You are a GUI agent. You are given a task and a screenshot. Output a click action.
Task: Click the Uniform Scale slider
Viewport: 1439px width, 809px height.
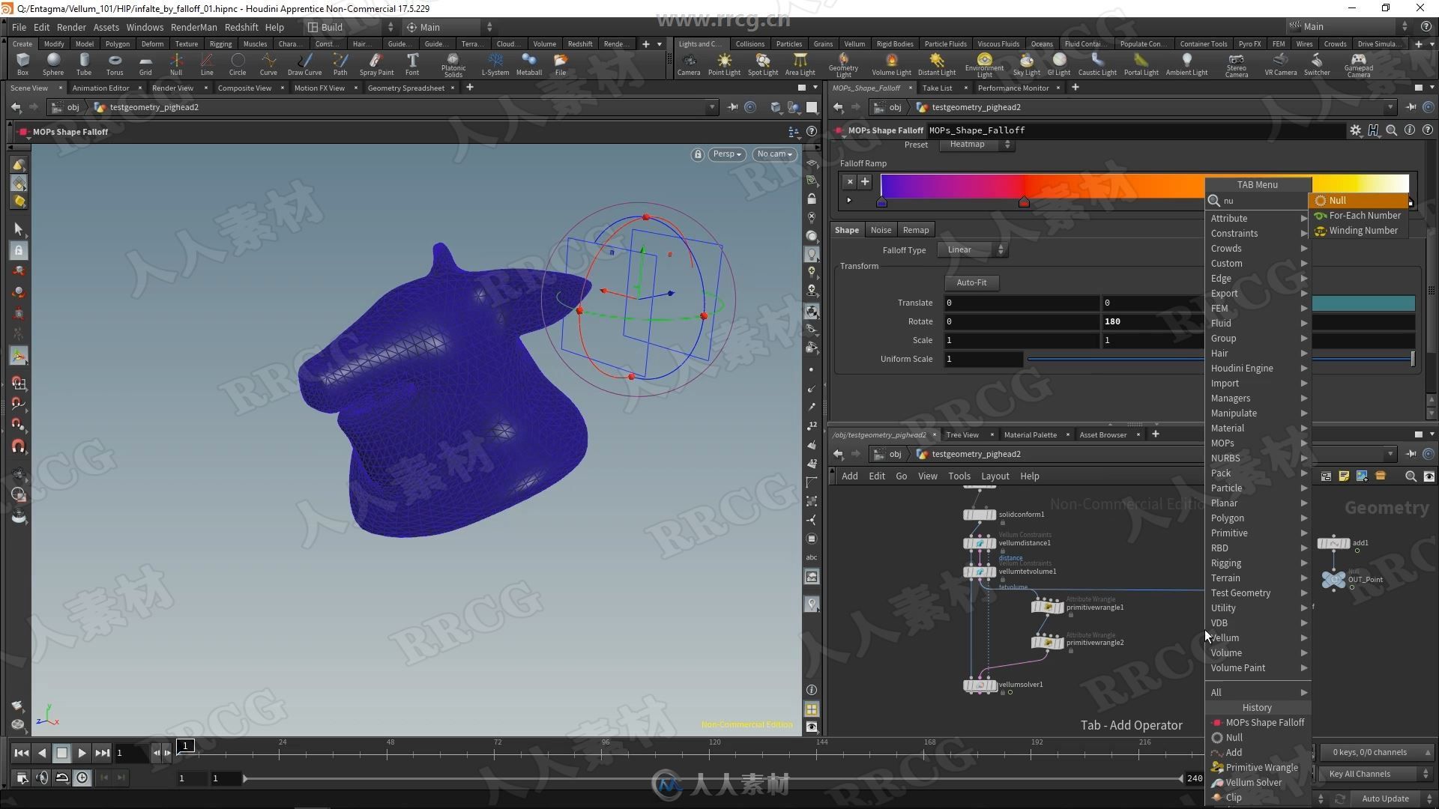(x=1220, y=359)
